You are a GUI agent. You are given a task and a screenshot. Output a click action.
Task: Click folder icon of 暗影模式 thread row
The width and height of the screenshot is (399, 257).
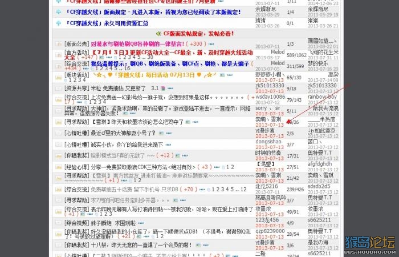59,156
